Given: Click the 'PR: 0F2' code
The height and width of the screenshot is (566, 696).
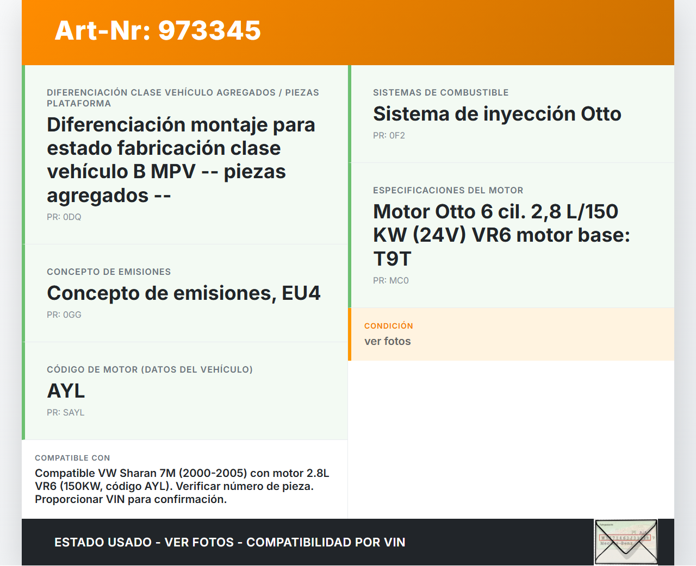Looking at the screenshot, I should tap(389, 136).
